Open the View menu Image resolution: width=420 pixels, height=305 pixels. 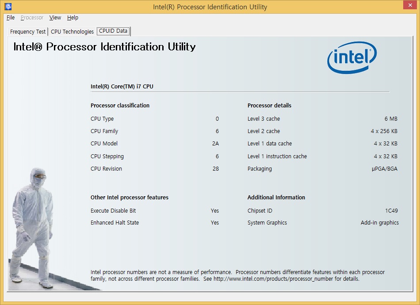(55, 18)
